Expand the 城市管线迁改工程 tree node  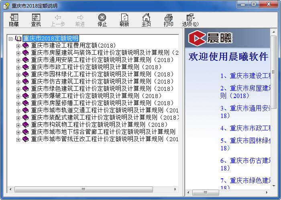(x=18, y=140)
